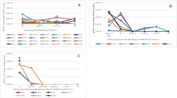The width and height of the screenshot is (177, 98).
Task: Click the '1 to 4Y' axis label in chart C
Action: (66, 86)
